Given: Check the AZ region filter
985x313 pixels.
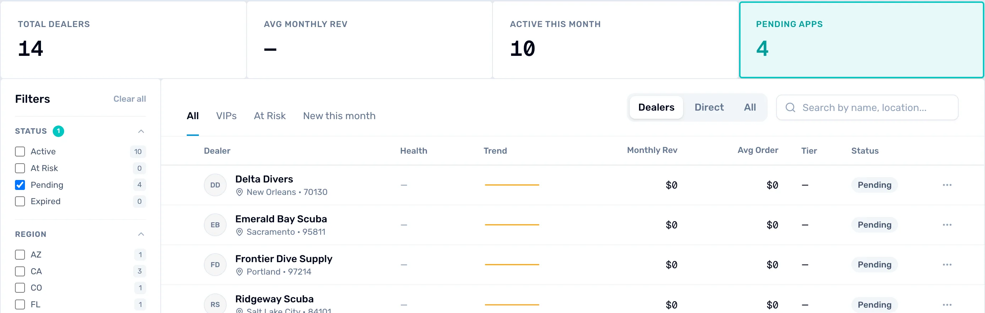Looking at the screenshot, I should tap(20, 255).
